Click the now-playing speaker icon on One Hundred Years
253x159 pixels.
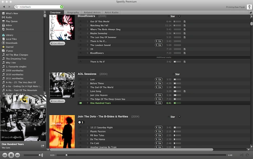[x=81, y=103]
